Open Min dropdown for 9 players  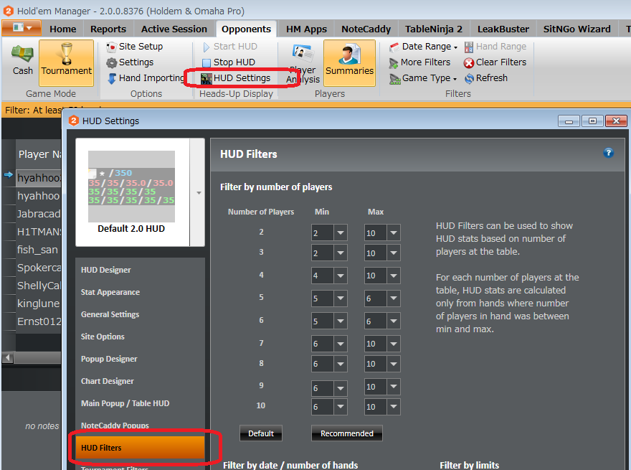tap(341, 388)
